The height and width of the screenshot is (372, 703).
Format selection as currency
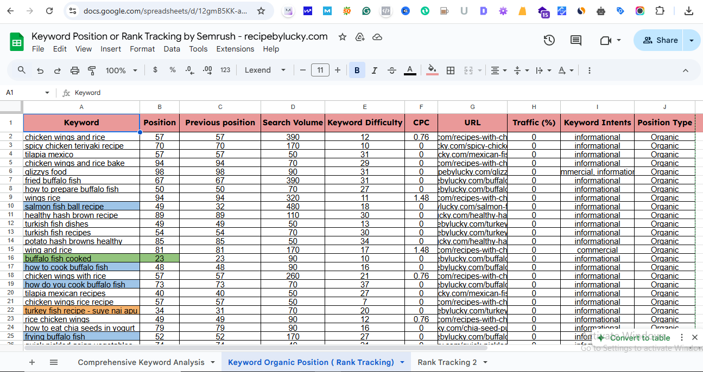(155, 70)
